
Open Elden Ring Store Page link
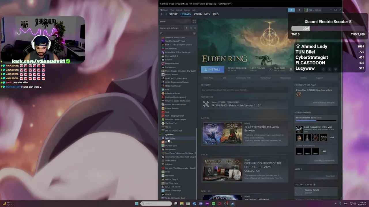point(208,78)
